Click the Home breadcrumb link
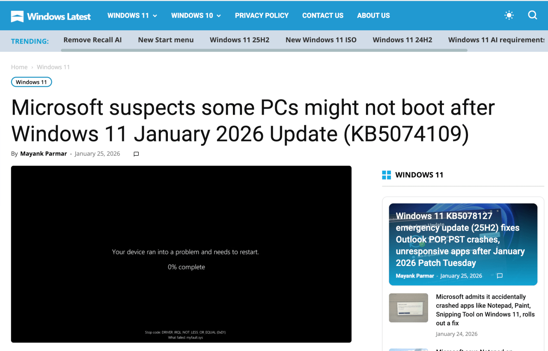Screen dimensions: 548x351 [x=19, y=67]
